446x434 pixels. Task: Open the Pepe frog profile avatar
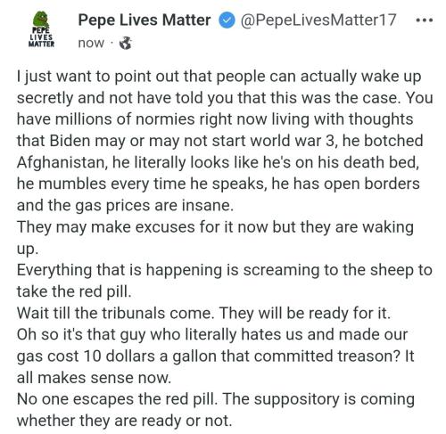(x=41, y=20)
